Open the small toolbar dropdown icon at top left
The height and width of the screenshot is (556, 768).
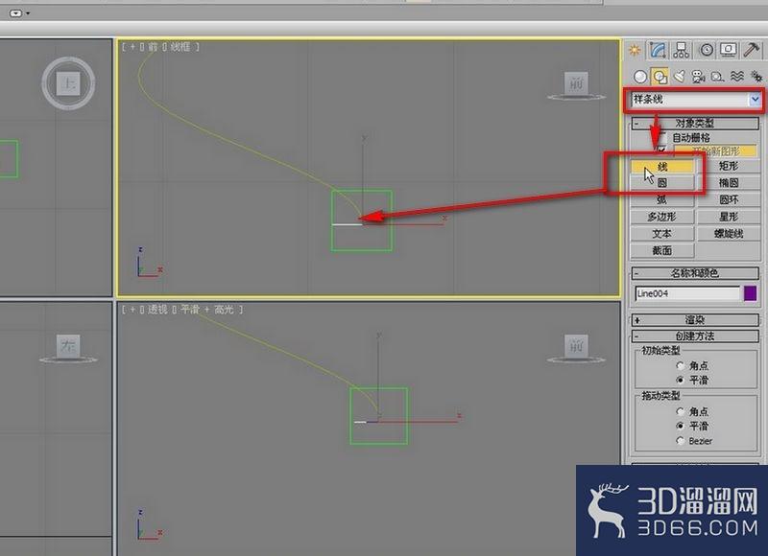[x=19, y=13]
